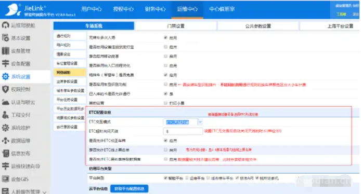Enable the second row 支付宝 option checkbox
The image size is (361, 194).
coord(165,47)
